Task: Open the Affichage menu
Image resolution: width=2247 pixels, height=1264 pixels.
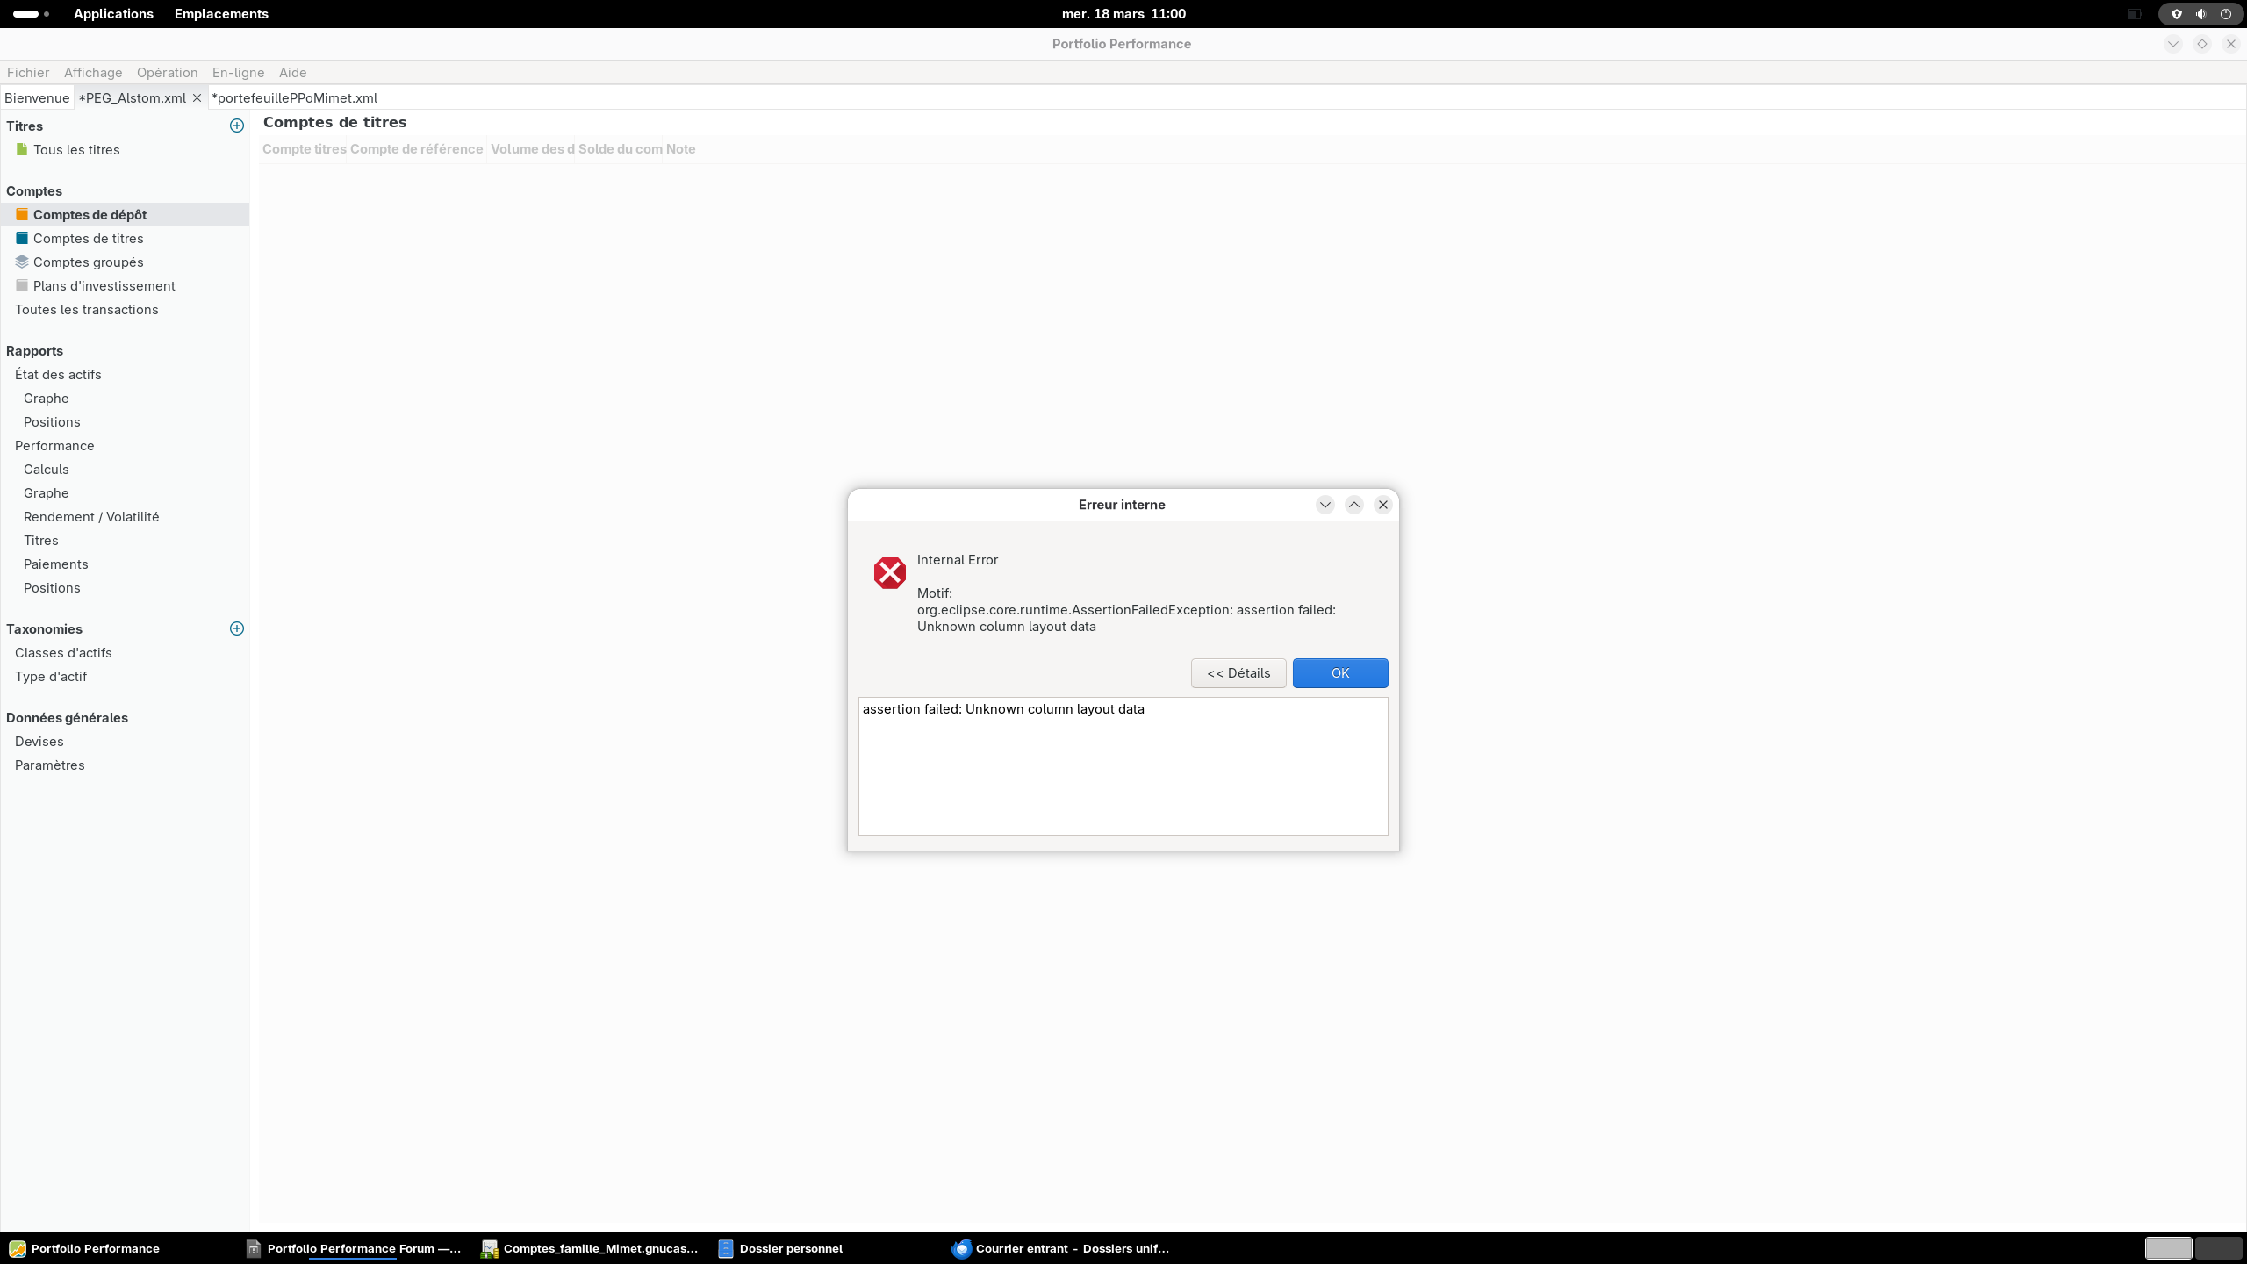Action: (x=93, y=73)
